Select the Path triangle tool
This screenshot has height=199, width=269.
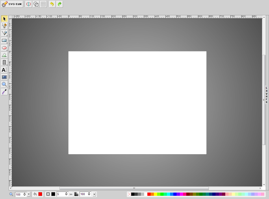pos(4,55)
